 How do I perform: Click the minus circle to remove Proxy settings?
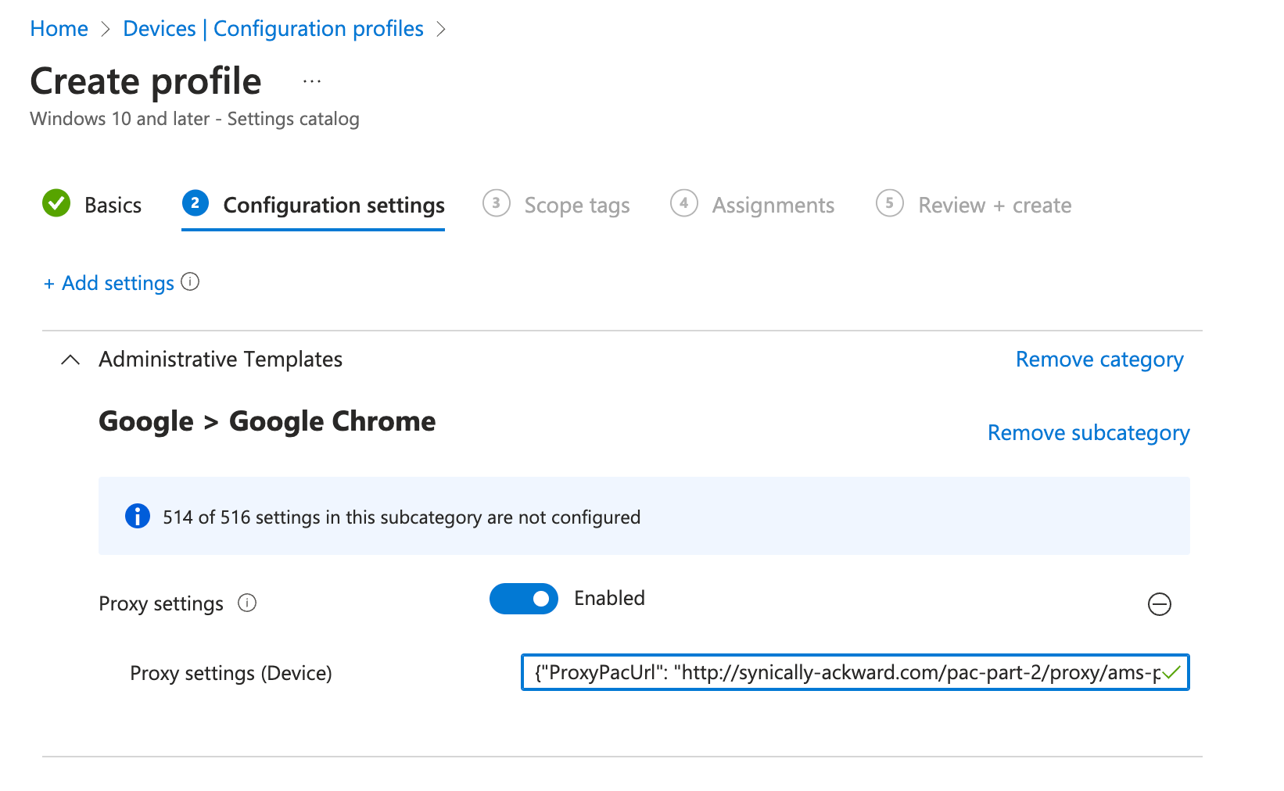coord(1159,604)
